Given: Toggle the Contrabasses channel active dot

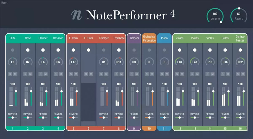Looking at the screenshot, I should point(240,50).
